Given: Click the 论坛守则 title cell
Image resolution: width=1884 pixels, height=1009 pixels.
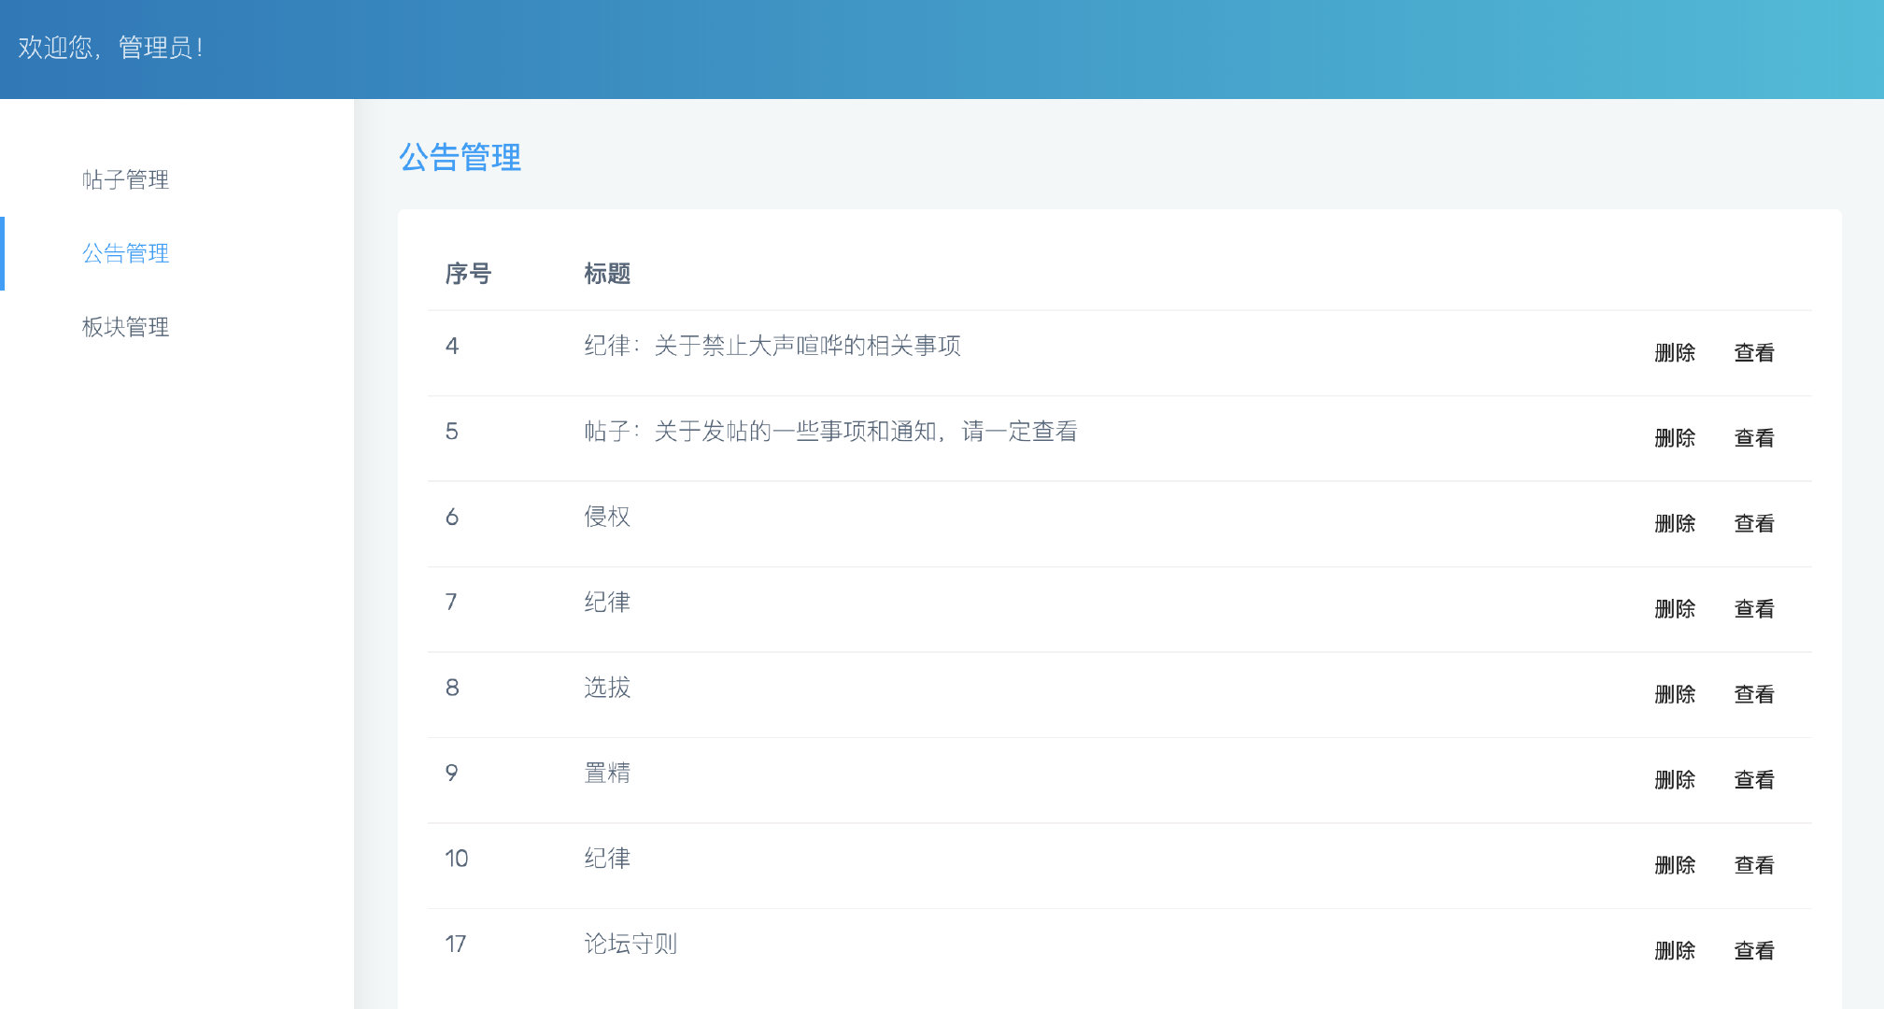Looking at the screenshot, I should (x=630, y=945).
